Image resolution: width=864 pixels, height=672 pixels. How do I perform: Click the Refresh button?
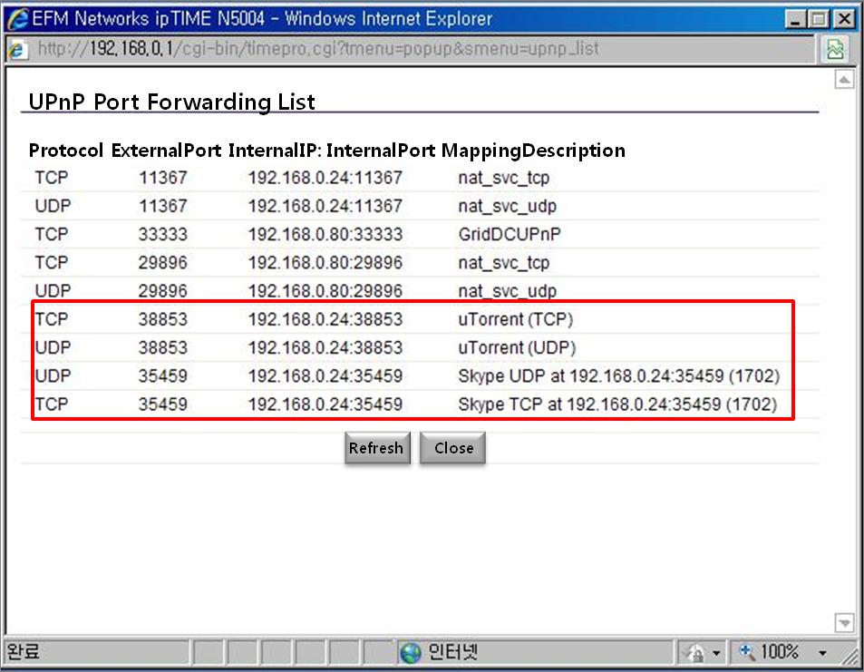click(377, 448)
